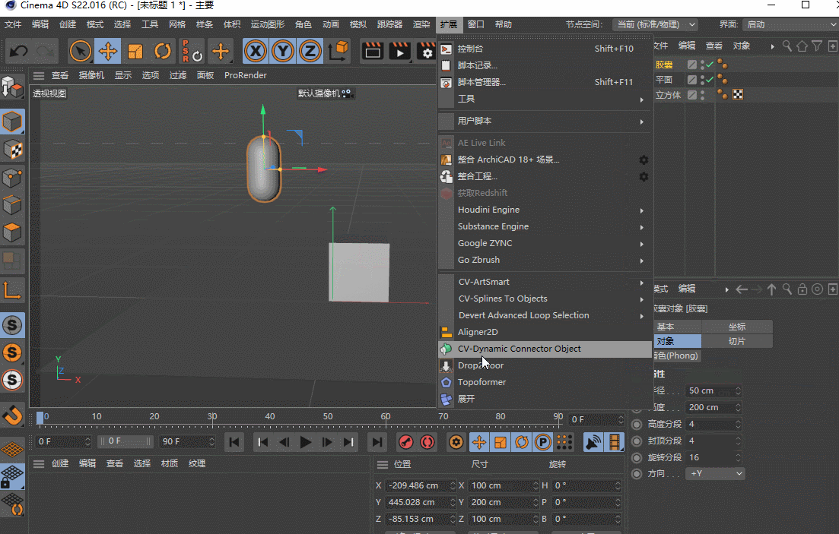Click frame 50 on the timeline
839x534 pixels.
click(x=328, y=417)
